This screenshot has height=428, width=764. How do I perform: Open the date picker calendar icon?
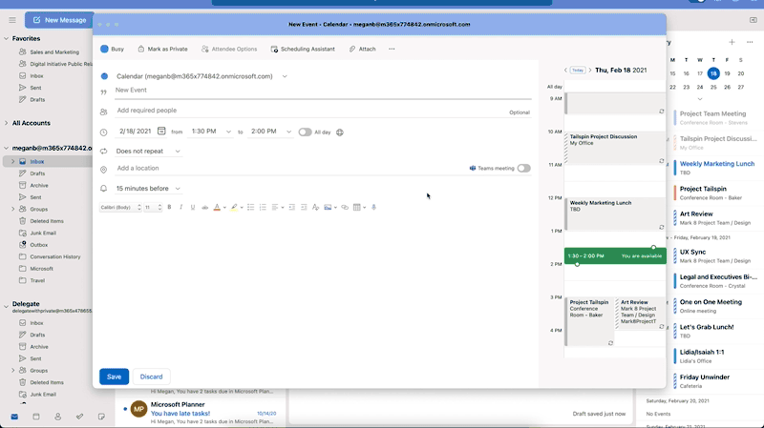click(x=161, y=131)
